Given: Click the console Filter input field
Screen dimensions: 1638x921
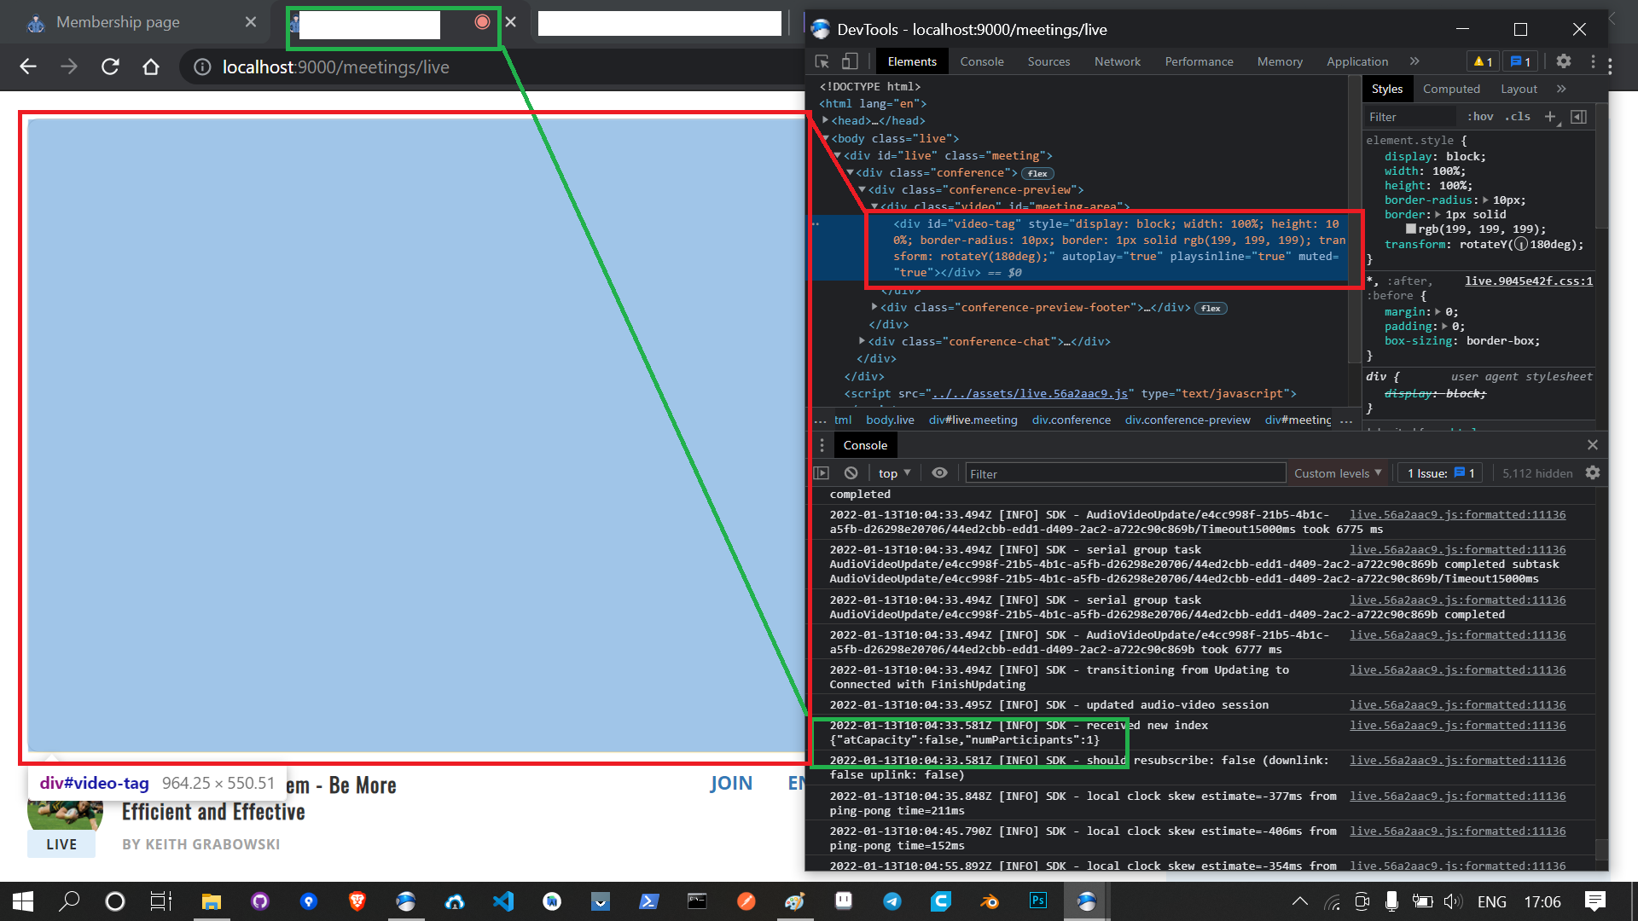Looking at the screenshot, I should point(1124,472).
